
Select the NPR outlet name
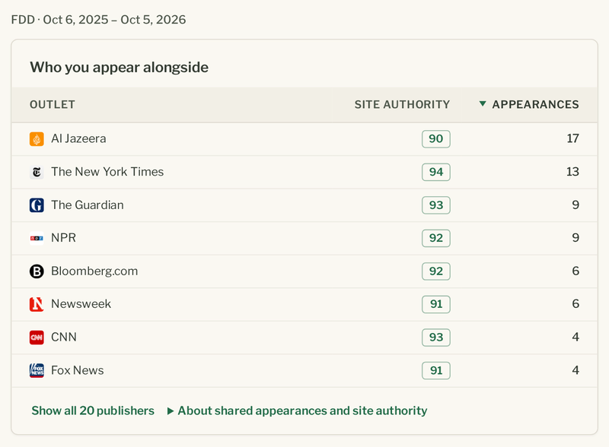click(x=64, y=237)
